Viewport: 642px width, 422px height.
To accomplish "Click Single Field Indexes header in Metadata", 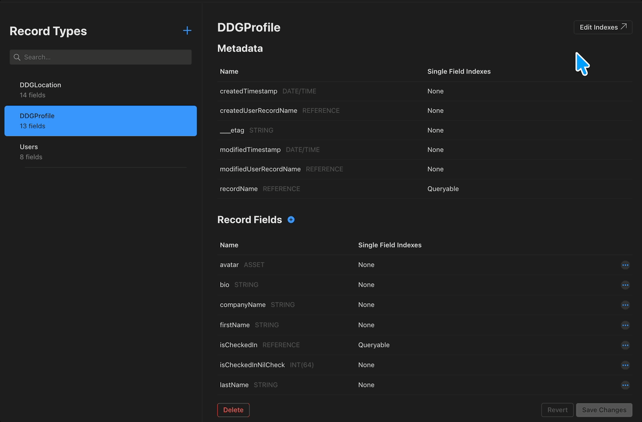I will coord(459,71).
